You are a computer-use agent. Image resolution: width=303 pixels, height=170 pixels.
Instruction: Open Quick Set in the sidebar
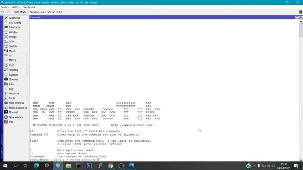[x=15, y=18]
